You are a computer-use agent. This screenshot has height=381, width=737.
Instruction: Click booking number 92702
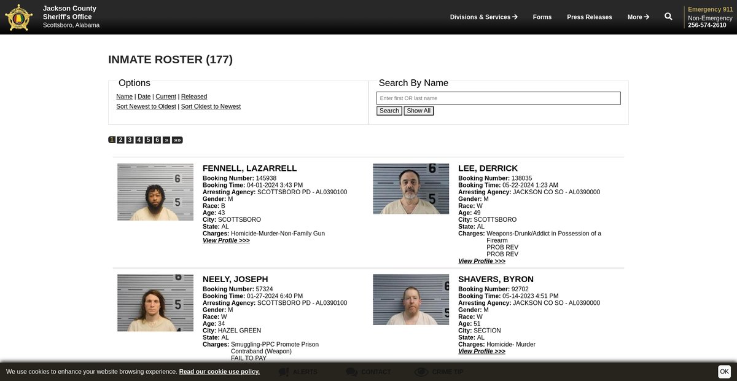click(x=520, y=289)
